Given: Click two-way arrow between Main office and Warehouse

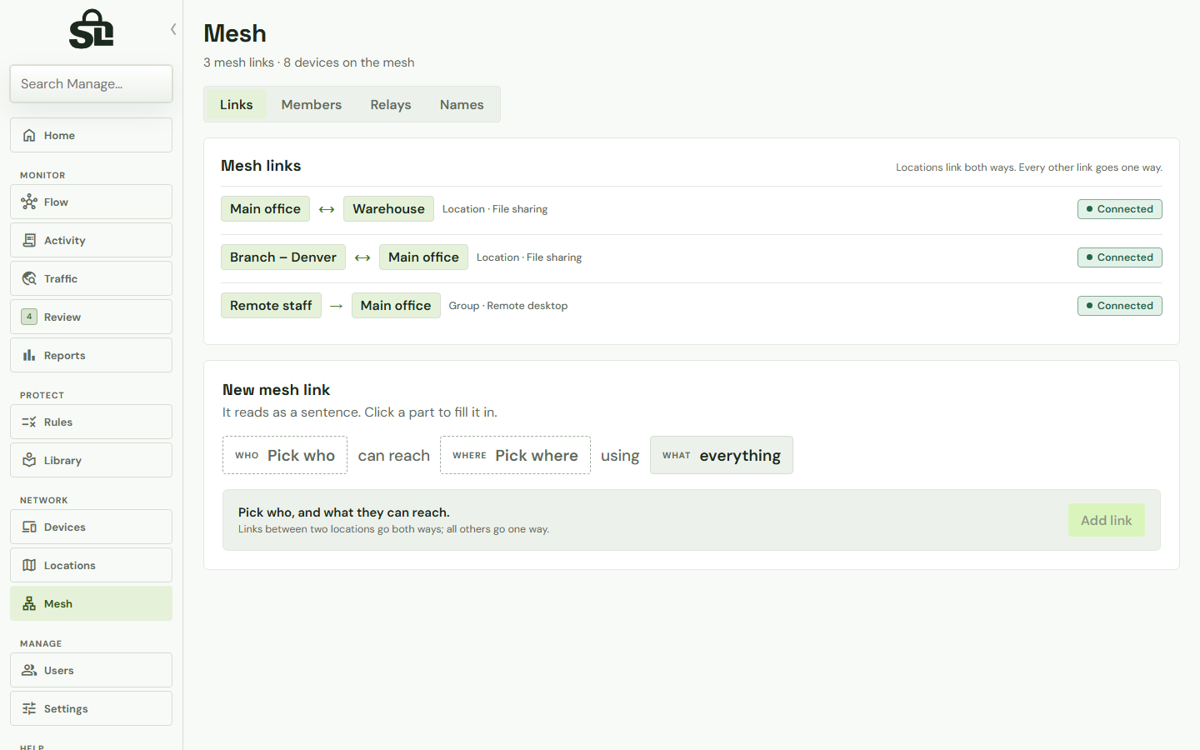Looking at the screenshot, I should 327,209.
